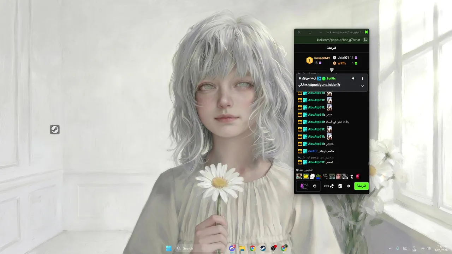Select the الدردشة header at the top of chat
452x254 pixels.
click(332, 48)
